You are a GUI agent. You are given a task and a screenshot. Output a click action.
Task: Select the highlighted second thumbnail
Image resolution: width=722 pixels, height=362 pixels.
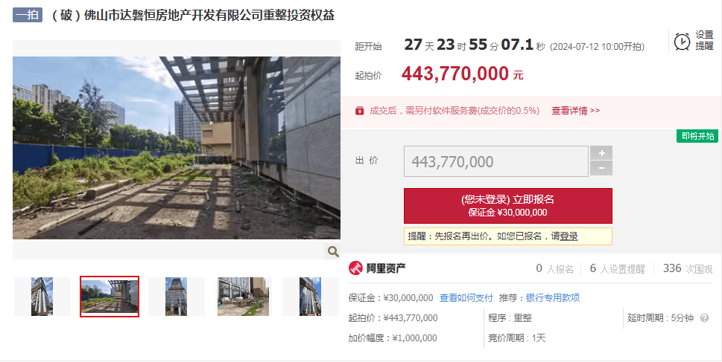point(110,297)
